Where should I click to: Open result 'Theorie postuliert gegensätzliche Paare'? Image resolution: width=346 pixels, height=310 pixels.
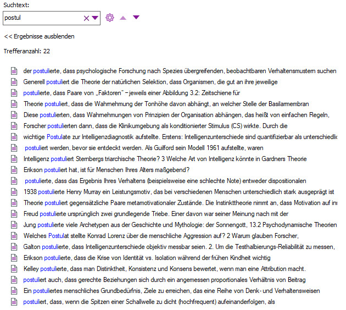180,203
